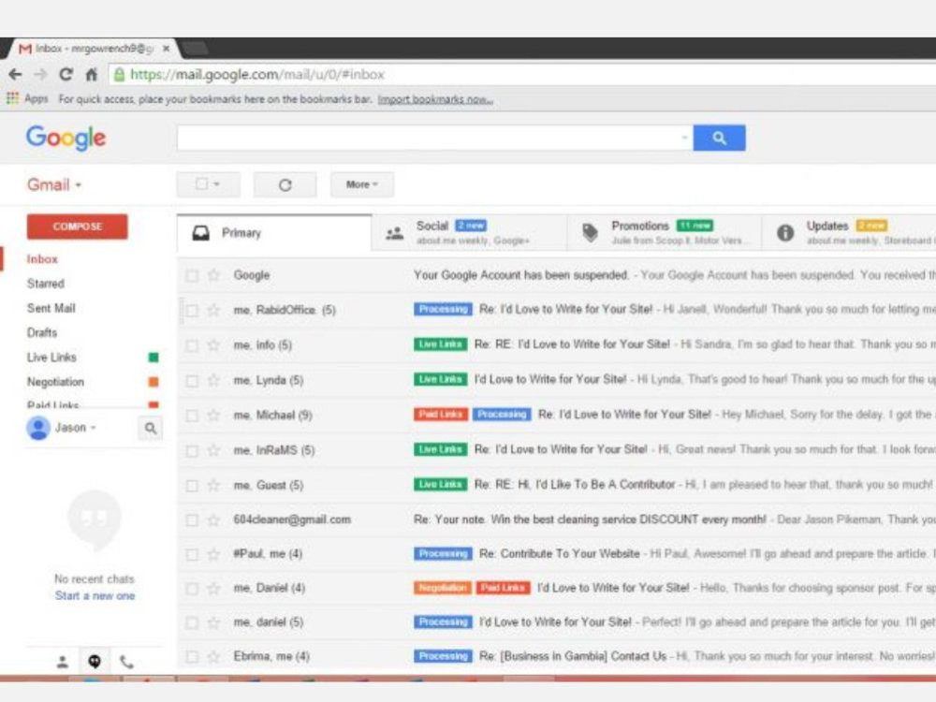The height and width of the screenshot is (702, 936).
Task: Switch to the Promotions tab
Action: click(x=664, y=233)
